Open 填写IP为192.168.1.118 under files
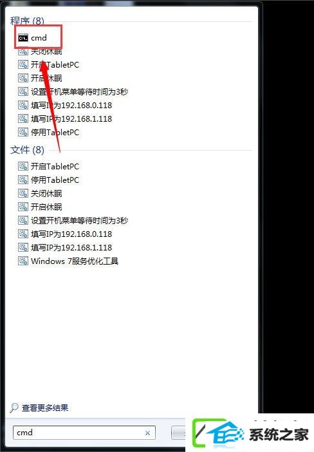This screenshot has width=314, height=452. click(71, 248)
